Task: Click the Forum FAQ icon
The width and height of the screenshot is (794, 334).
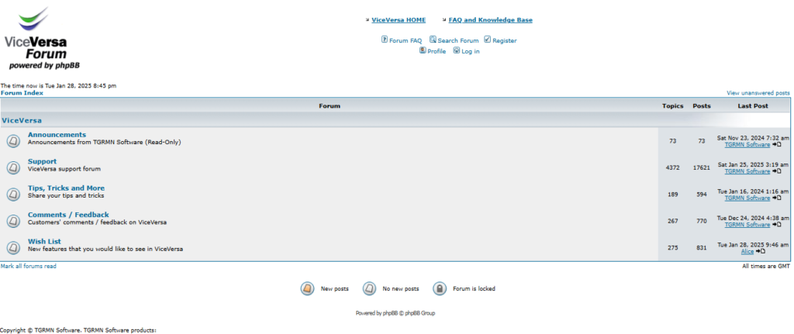Action: point(385,40)
